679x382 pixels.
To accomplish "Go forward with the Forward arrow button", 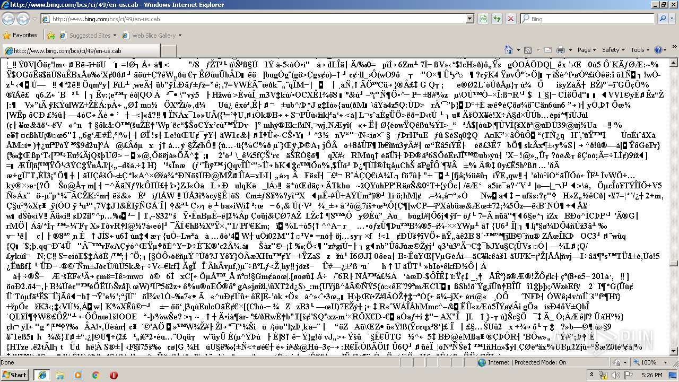I will pyautogui.click(x=23, y=19).
